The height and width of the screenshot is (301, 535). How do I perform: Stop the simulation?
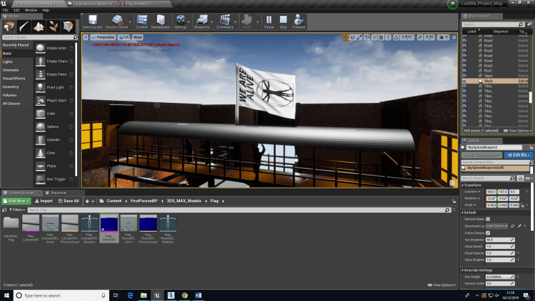click(x=283, y=22)
